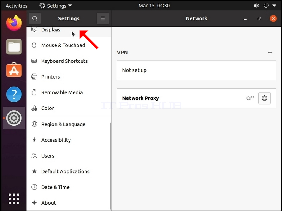Select Mouse & Touchpad panel

pyautogui.click(x=69, y=45)
